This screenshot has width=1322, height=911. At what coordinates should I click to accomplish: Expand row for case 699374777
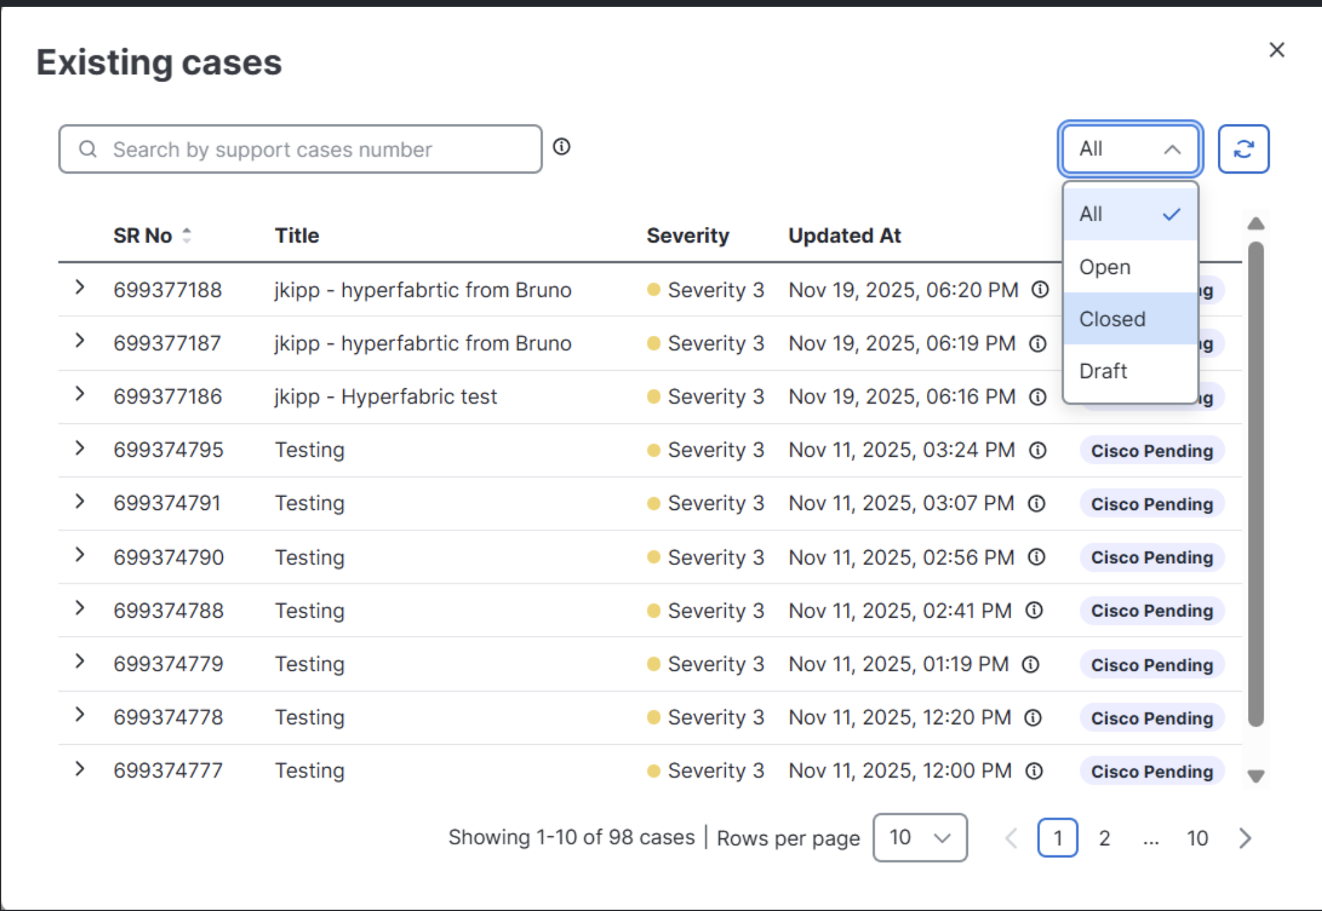79,768
